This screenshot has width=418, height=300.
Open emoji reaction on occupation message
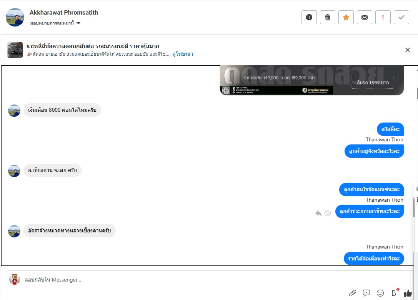click(x=328, y=213)
